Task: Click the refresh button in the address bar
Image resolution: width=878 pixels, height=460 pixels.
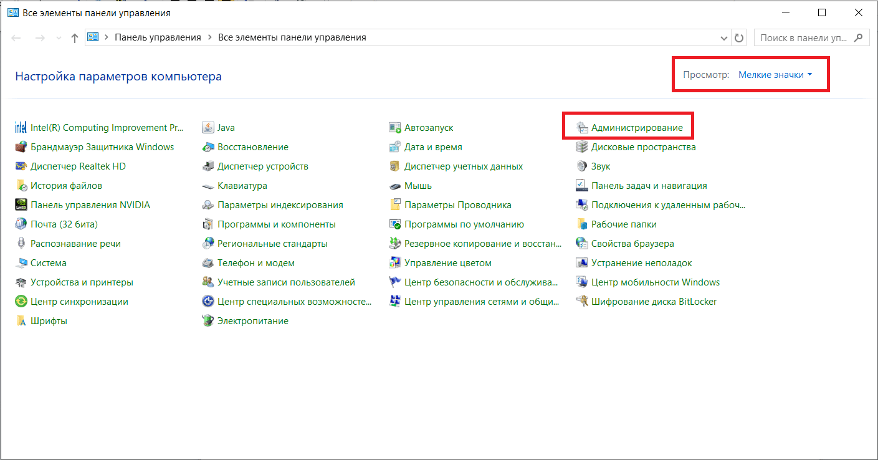Action: point(739,37)
